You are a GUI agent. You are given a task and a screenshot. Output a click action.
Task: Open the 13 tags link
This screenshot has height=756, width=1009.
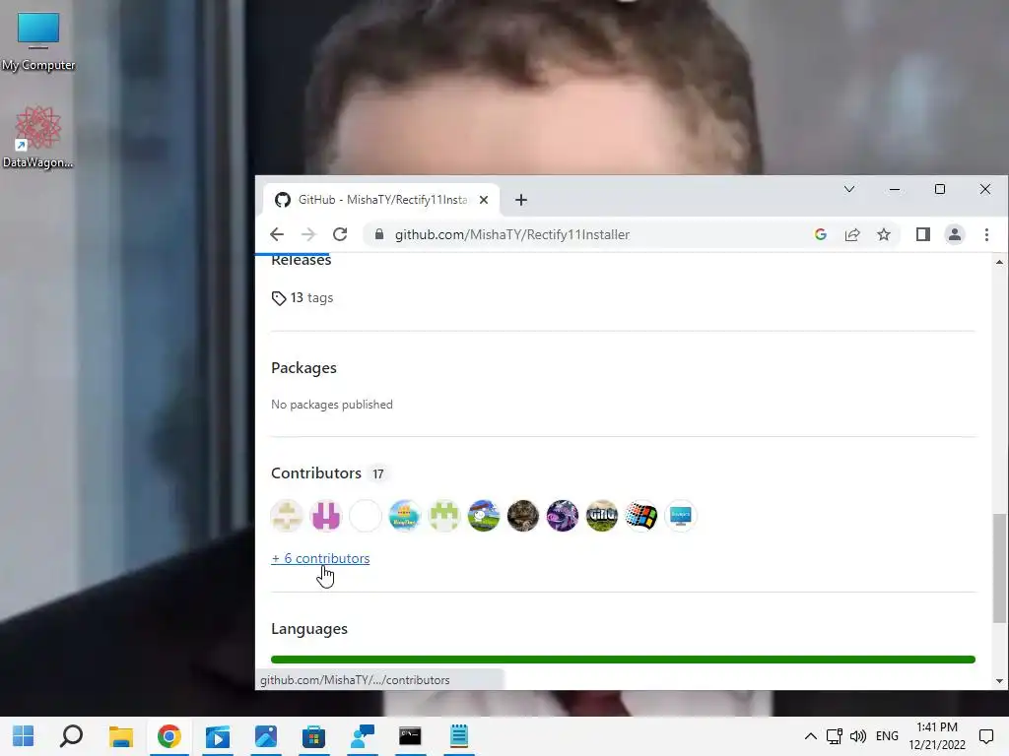[303, 297]
